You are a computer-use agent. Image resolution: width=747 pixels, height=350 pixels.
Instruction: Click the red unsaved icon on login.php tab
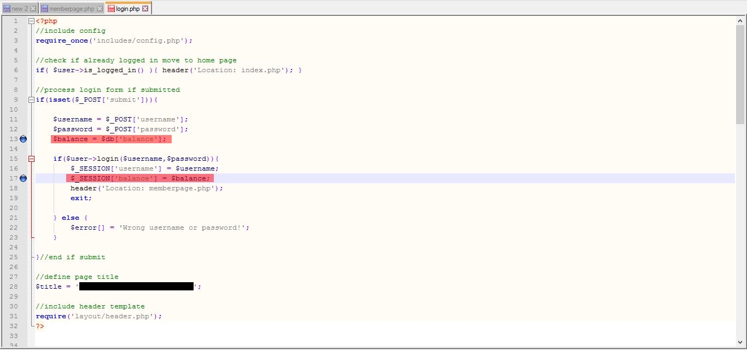(111, 9)
